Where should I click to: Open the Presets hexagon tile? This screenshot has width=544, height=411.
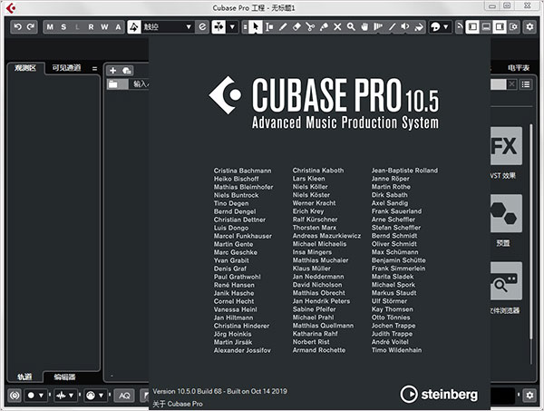click(x=506, y=213)
